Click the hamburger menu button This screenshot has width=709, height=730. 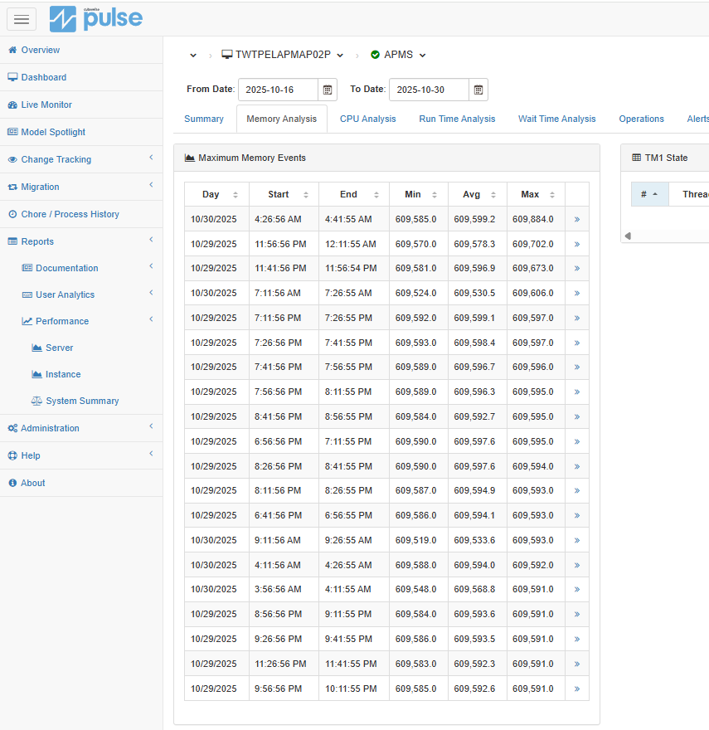click(22, 18)
